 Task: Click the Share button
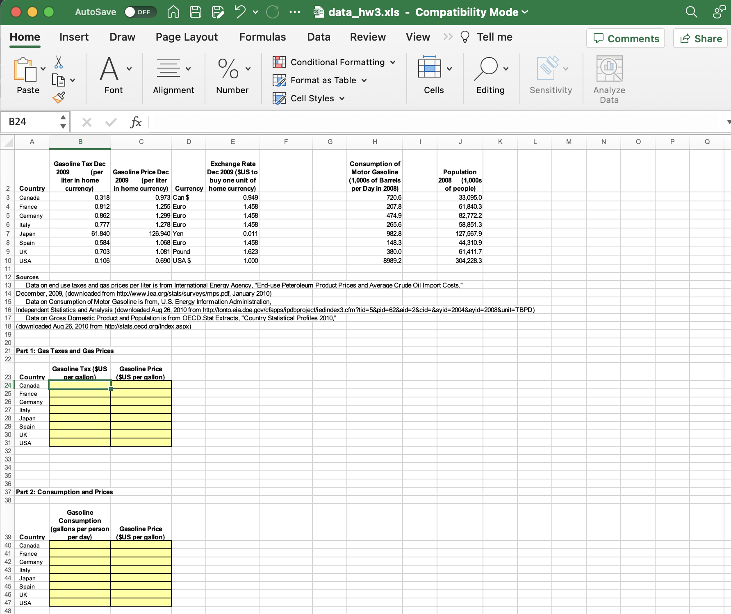(x=700, y=38)
